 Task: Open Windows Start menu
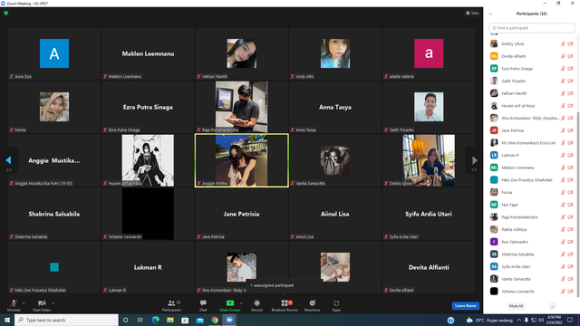click(x=7, y=320)
